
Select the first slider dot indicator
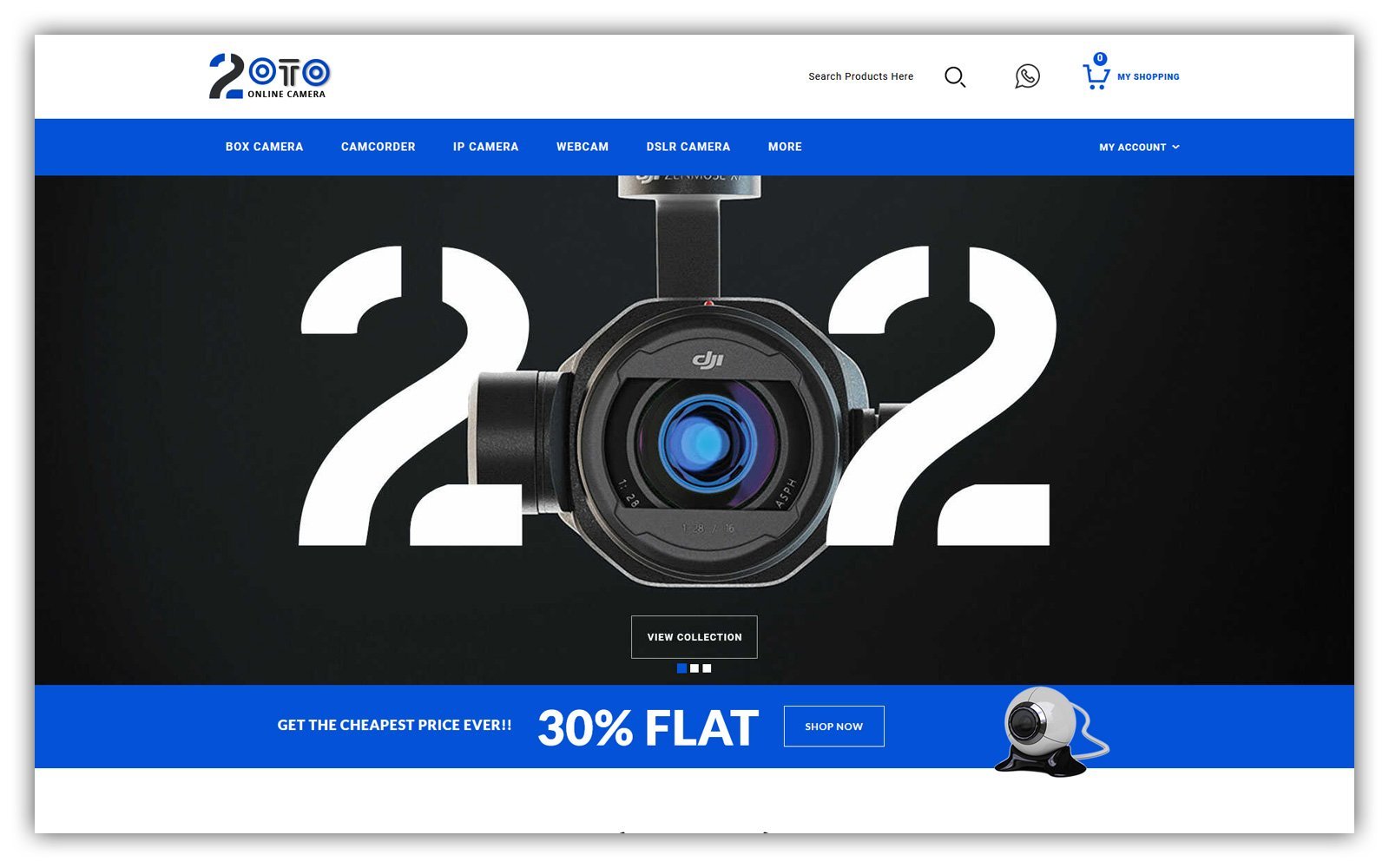click(681, 668)
